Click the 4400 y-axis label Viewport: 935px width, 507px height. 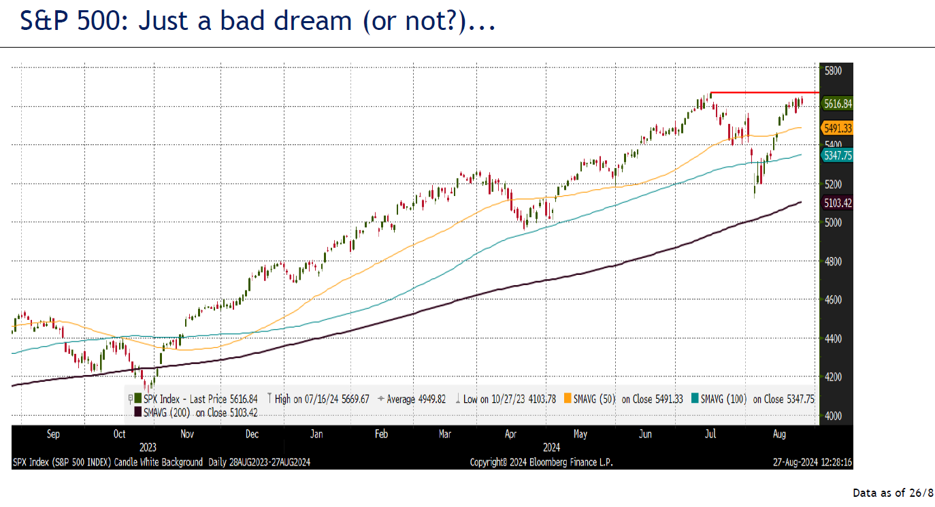pyautogui.click(x=833, y=338)
